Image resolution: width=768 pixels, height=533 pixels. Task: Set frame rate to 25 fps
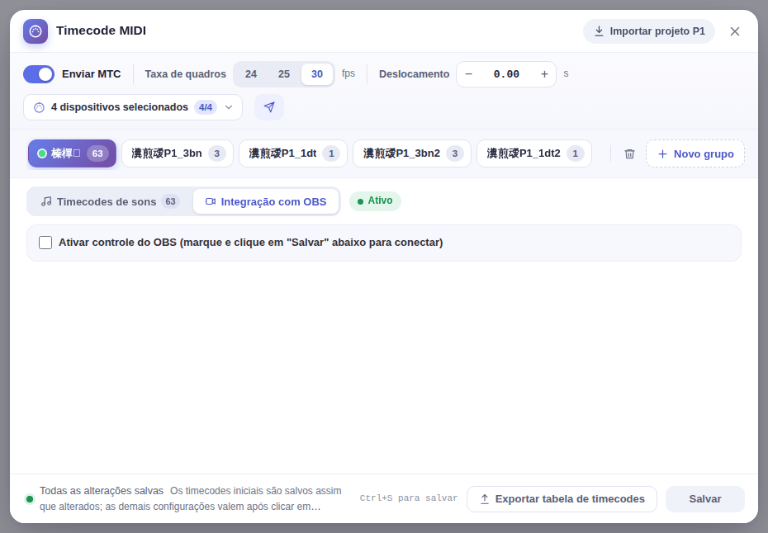pyautogui.click(x=284, y=74)
